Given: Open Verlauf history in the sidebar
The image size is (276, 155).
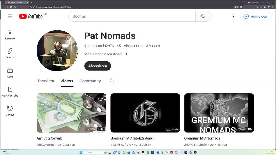Looking at the screenshot, I should [10, 111].
